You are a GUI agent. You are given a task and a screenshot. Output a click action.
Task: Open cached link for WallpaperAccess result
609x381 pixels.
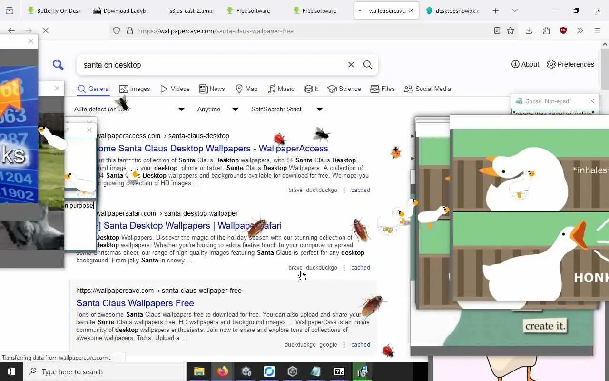tap(361, 190)
